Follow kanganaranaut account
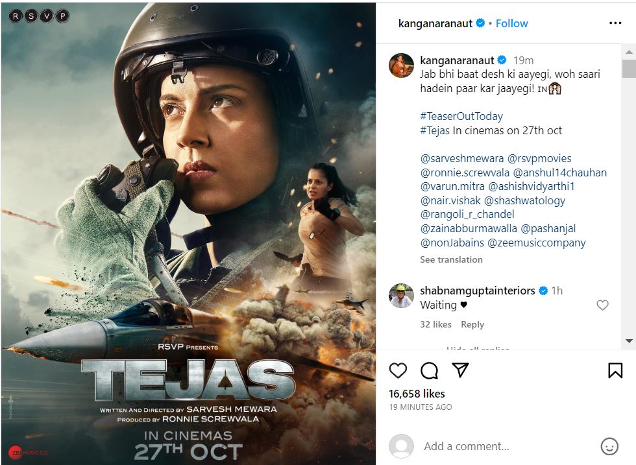The height and width of the screenshot is (465, 636). click(x=511, y=23)
